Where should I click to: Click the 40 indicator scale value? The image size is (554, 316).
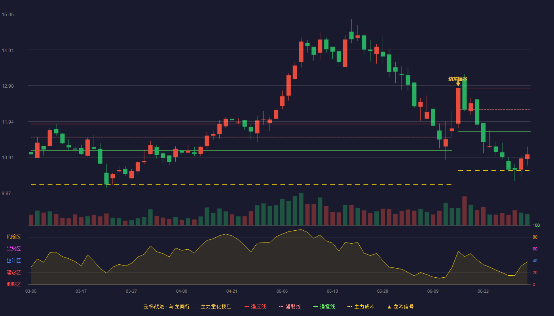pos(535,261)
